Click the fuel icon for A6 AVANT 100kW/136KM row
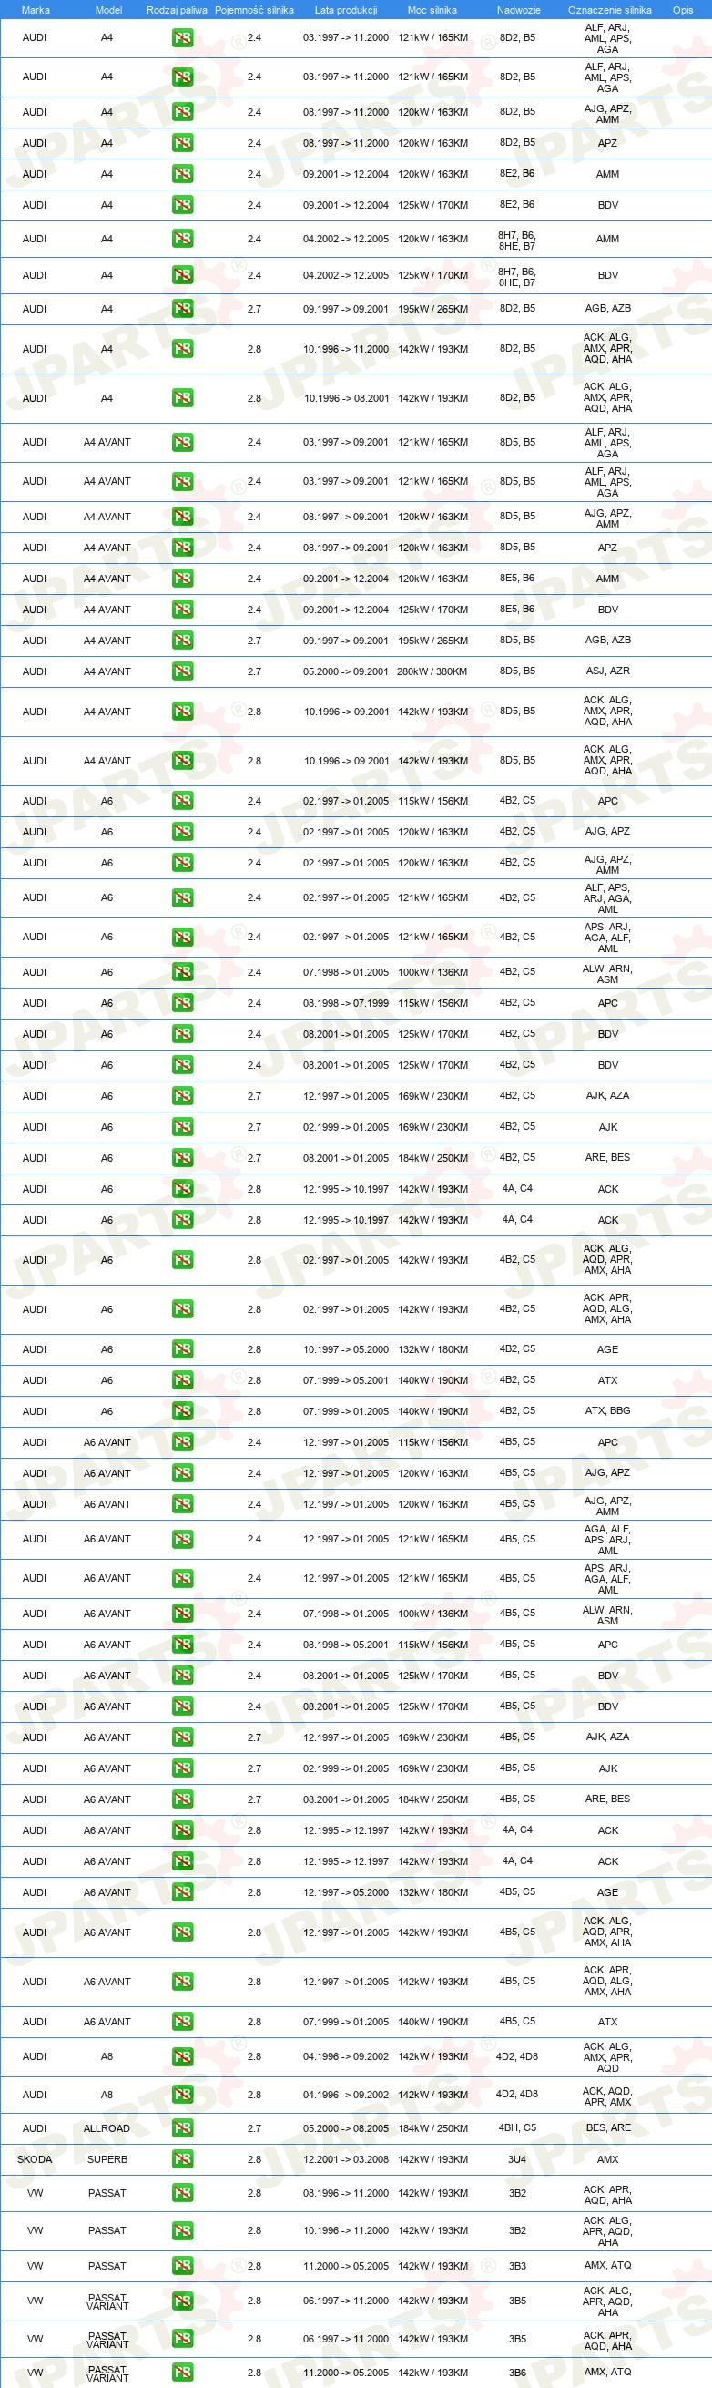 point(182,1613)
